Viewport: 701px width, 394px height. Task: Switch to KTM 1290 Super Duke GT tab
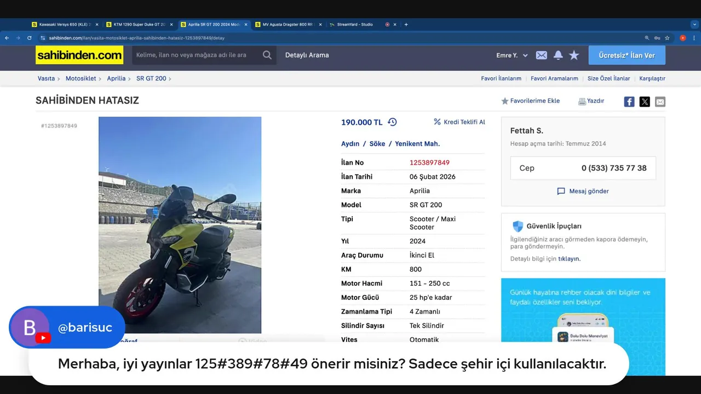[x=140, y=24]
